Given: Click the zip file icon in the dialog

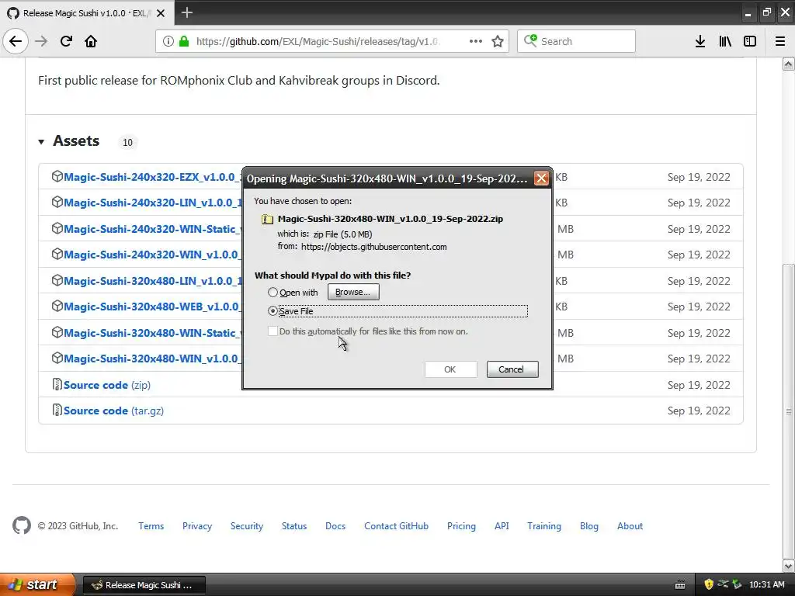Looking at the screenshot, I should pos(267,220).
